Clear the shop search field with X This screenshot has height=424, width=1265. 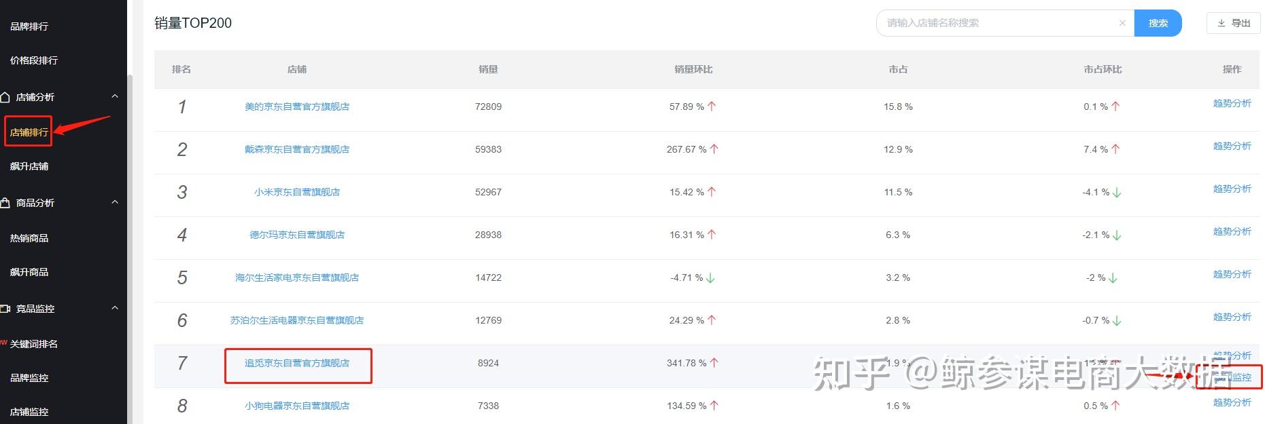tap(1122, 23)
